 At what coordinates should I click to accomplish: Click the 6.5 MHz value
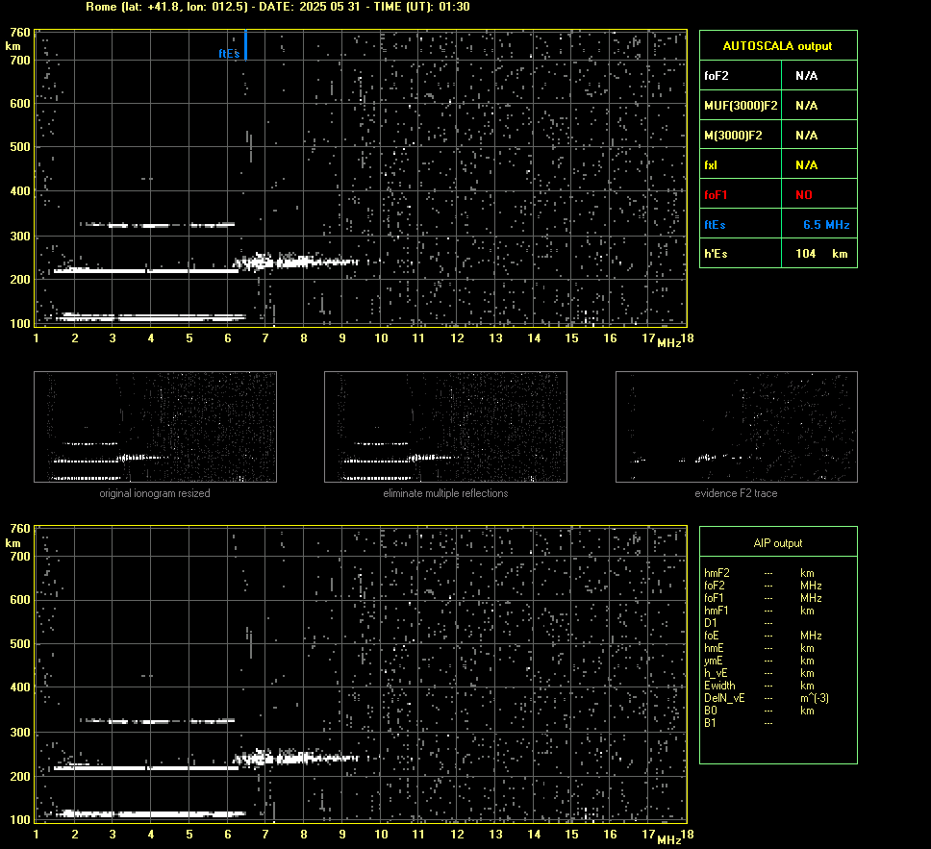pos(826,225)
